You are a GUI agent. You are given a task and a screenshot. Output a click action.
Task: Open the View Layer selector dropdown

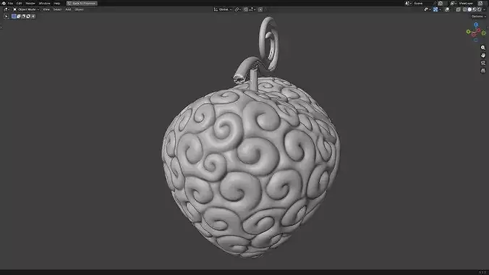(454, 3)
